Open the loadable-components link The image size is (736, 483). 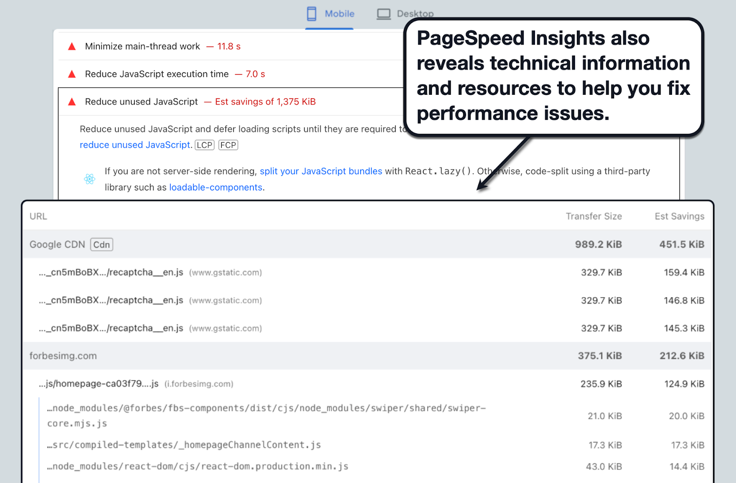(x=216, y=187)
